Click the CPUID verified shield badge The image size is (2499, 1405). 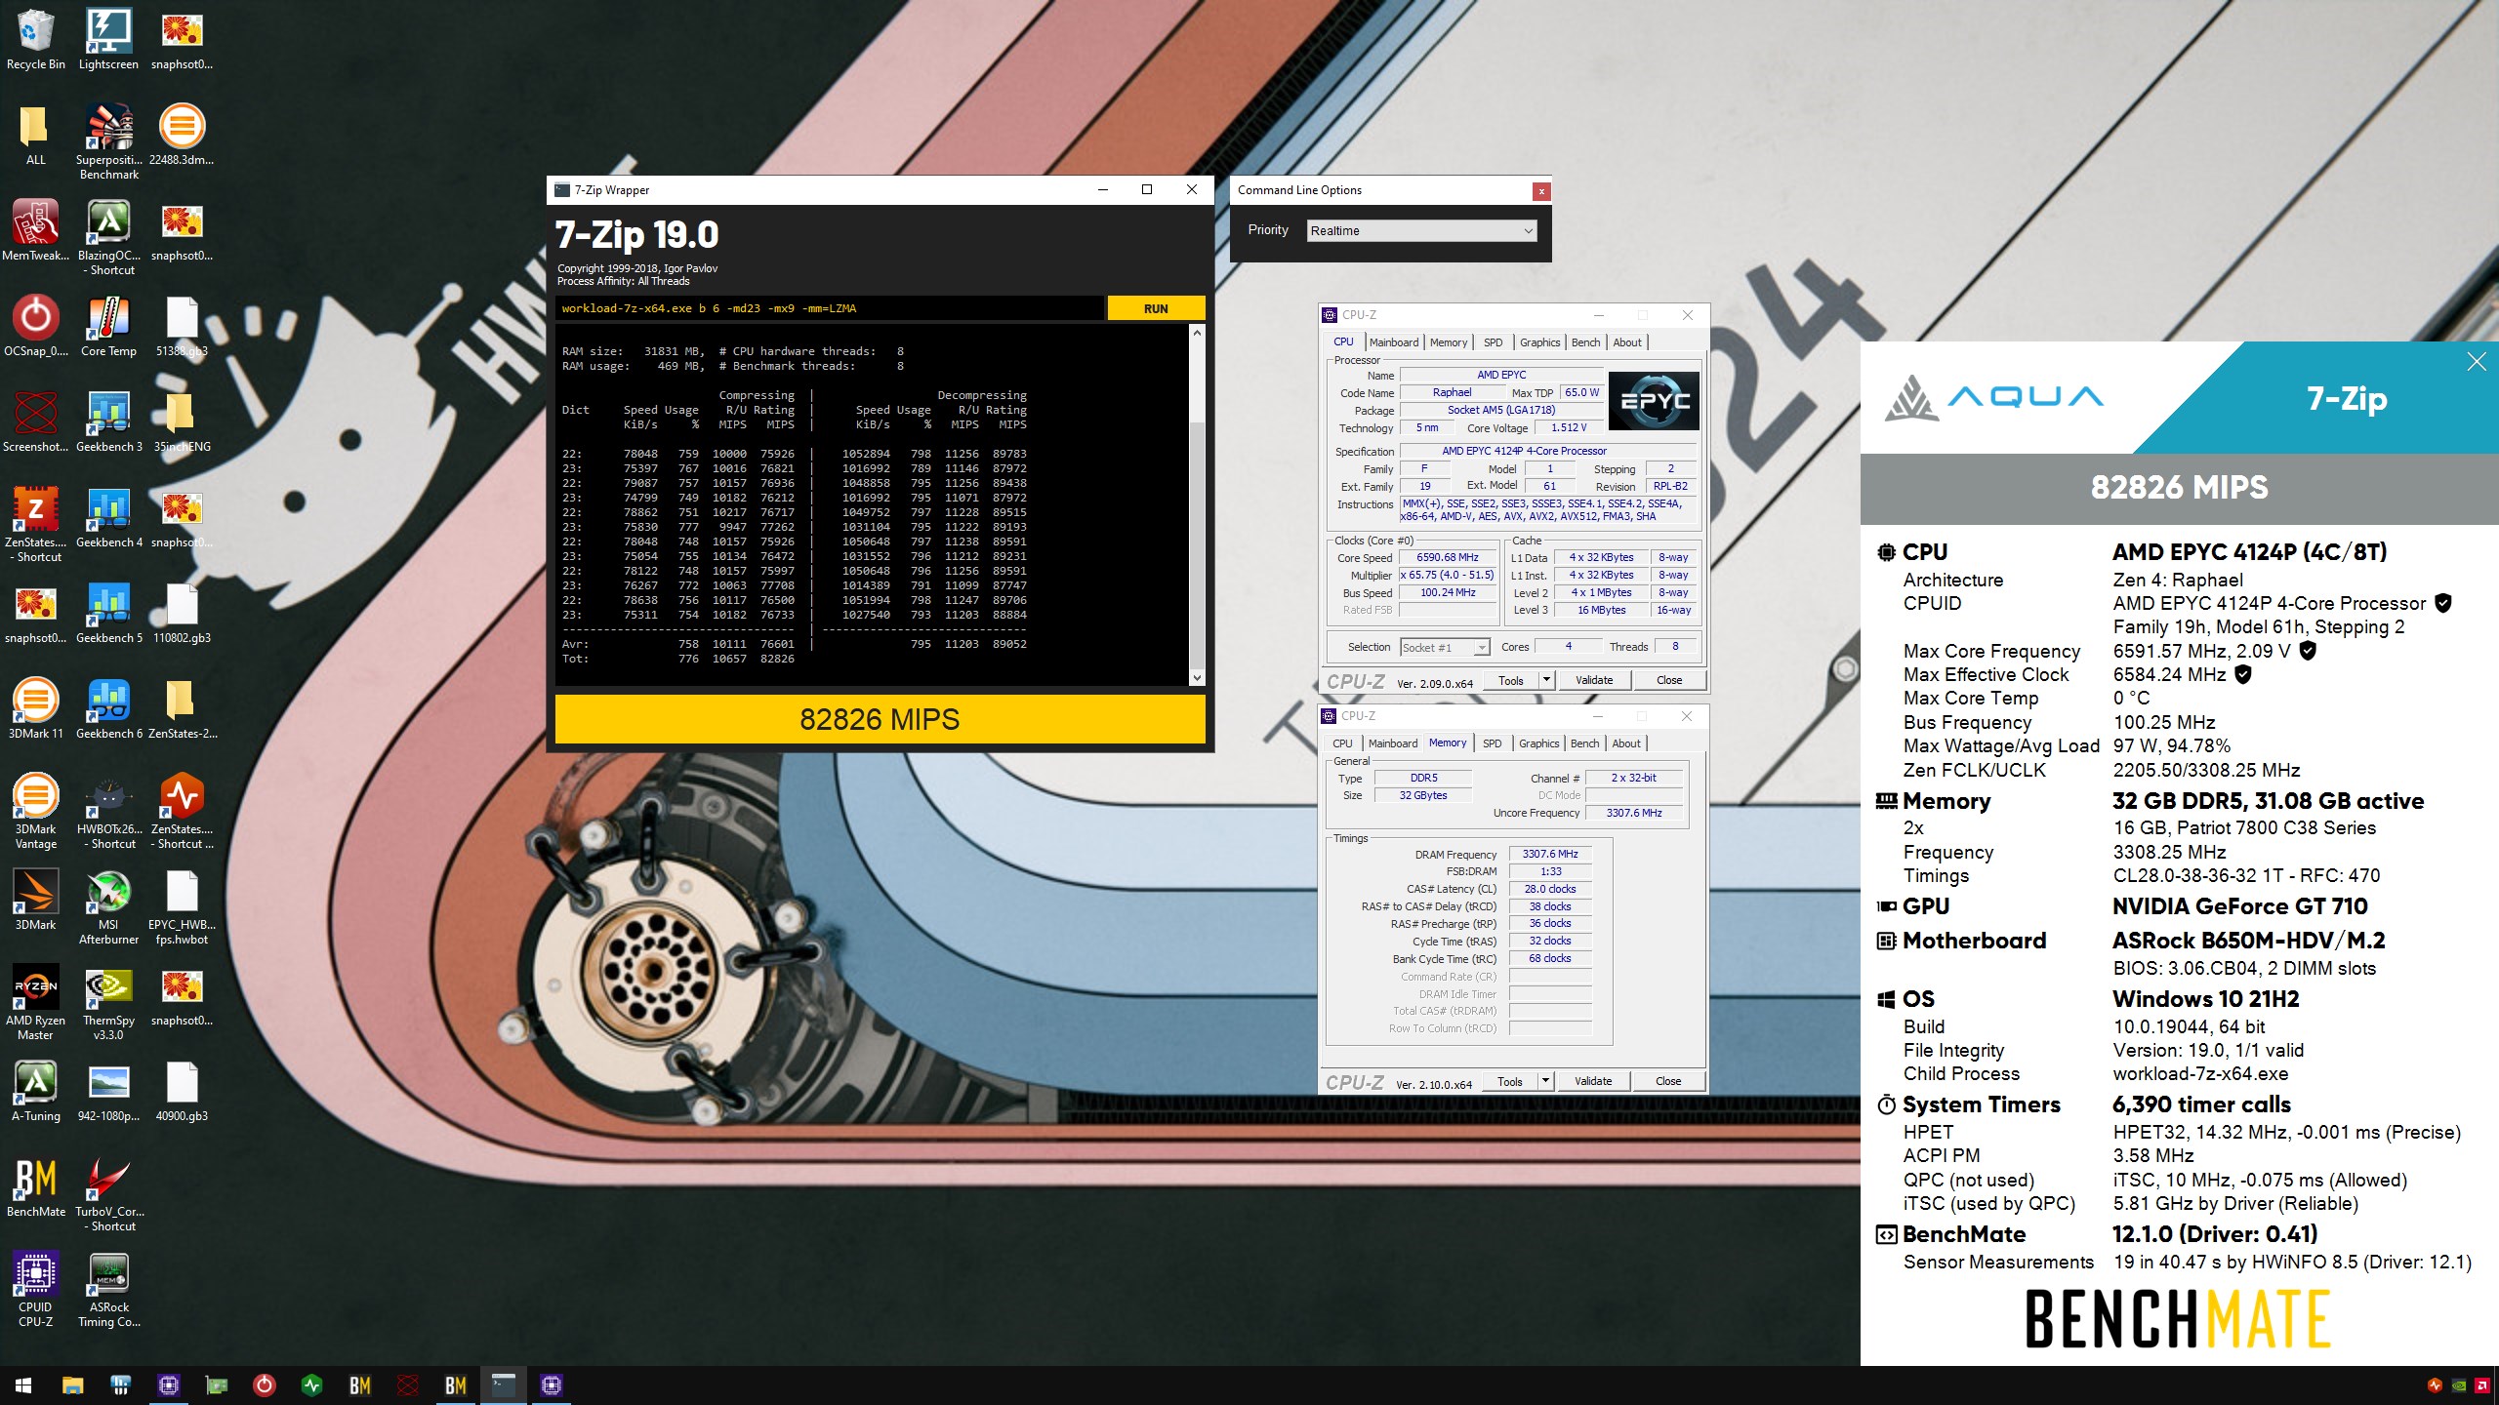[2443, 603]
